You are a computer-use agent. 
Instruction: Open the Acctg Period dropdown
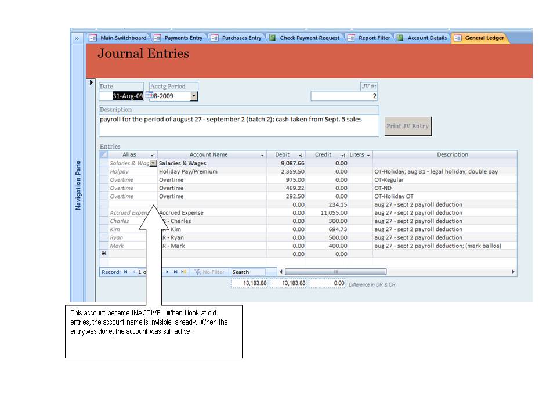pyautogui.click(x=194, y=96)
